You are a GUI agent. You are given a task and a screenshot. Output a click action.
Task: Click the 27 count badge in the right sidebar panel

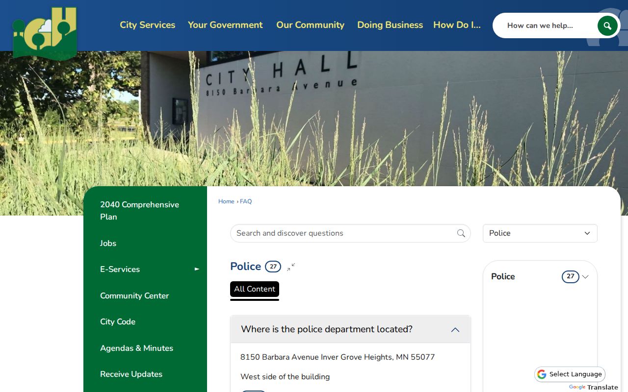tap(570, 277)
